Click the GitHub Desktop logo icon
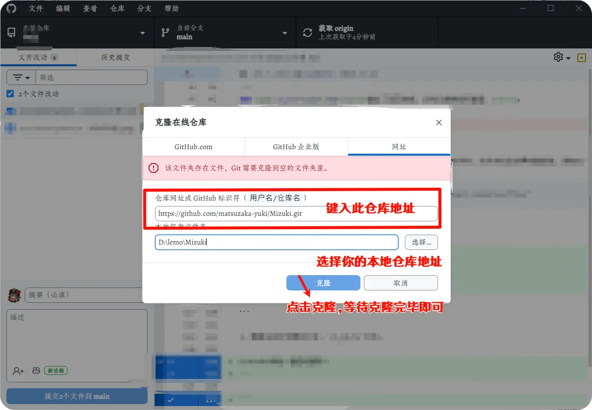This screenshot has height=410, width=592. click(x=11, y=8)
